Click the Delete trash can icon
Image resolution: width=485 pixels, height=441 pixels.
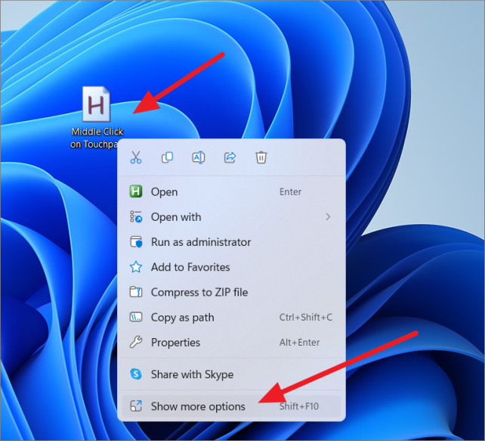[261, 157]
